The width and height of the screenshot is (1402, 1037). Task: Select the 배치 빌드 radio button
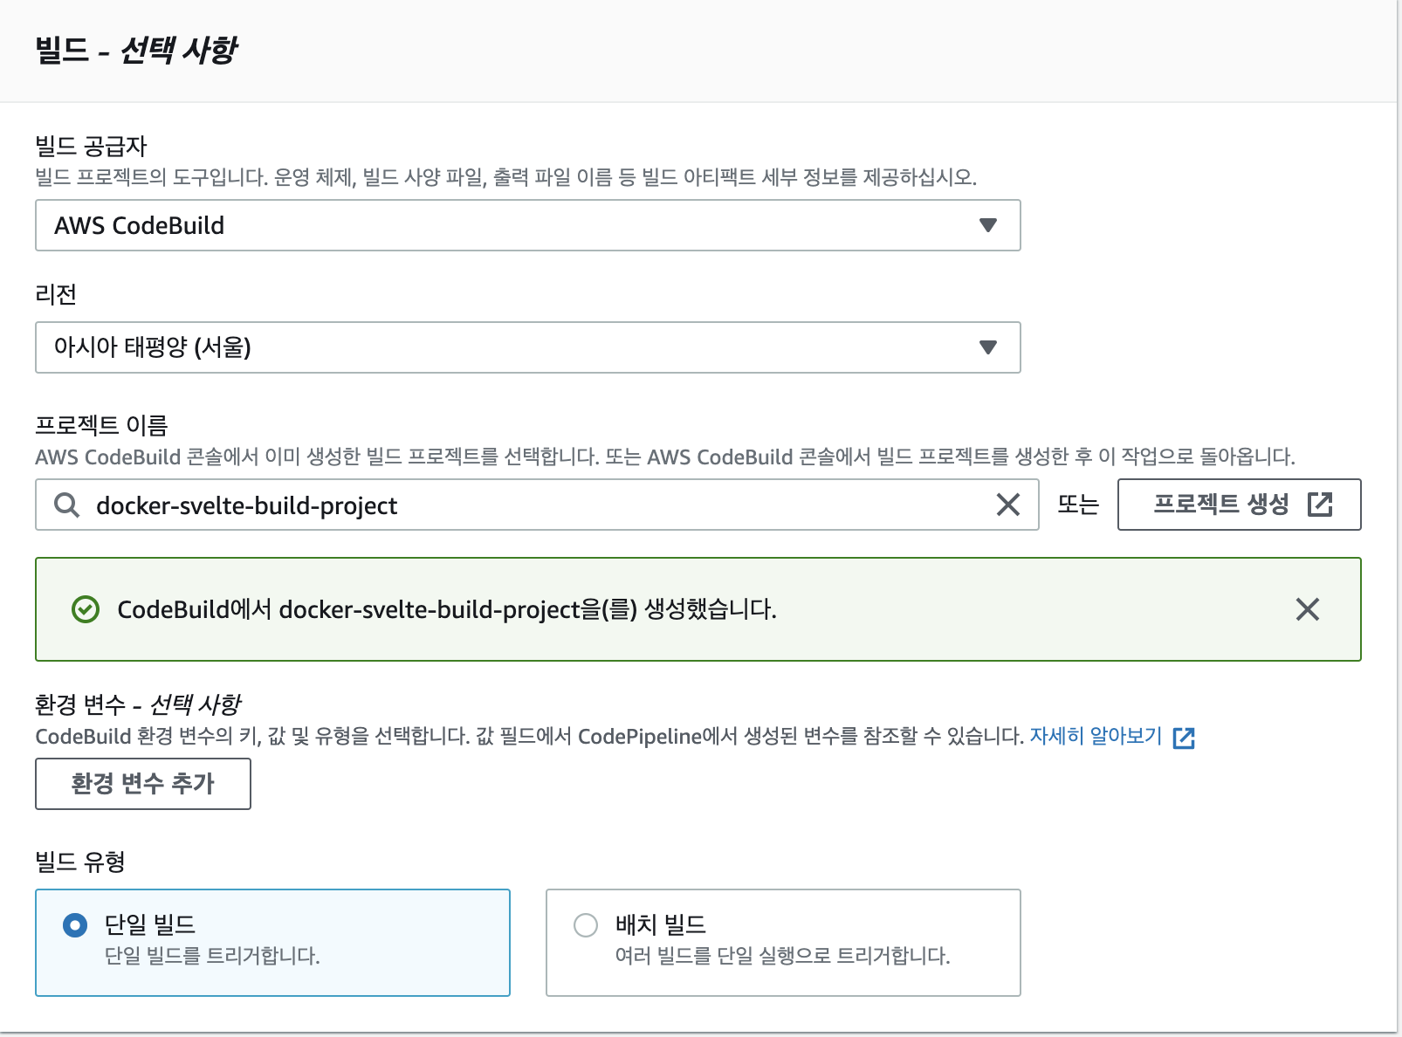(x=586, y=924)
